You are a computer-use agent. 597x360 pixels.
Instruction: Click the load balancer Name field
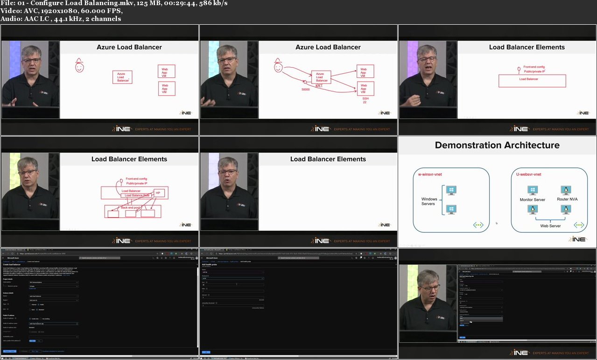pos(54,296)
